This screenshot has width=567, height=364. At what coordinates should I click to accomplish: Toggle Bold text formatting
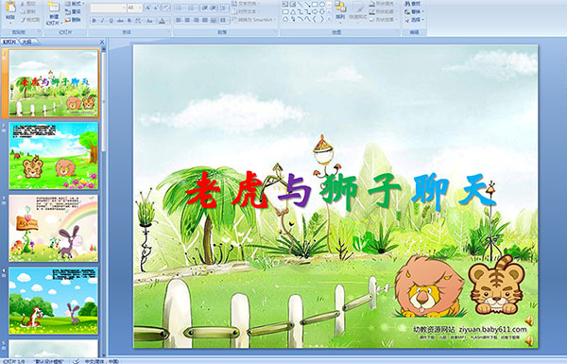(x=94, y=21)
